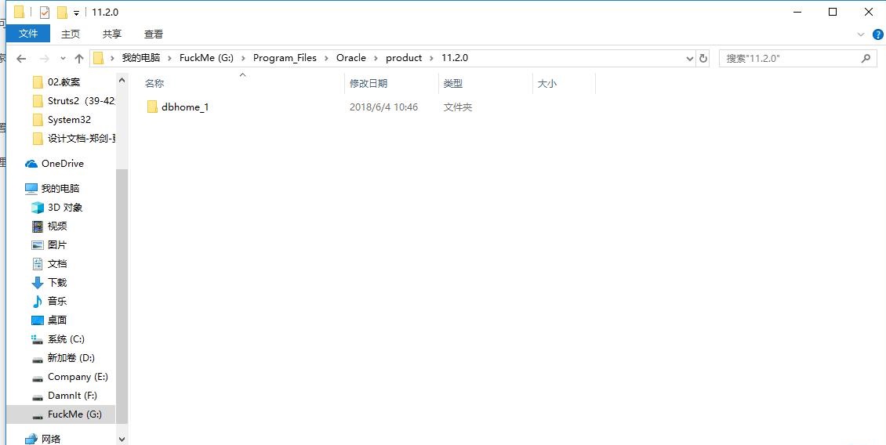
Task: Open the dbhome_1 folder
Action: (184, 107)
